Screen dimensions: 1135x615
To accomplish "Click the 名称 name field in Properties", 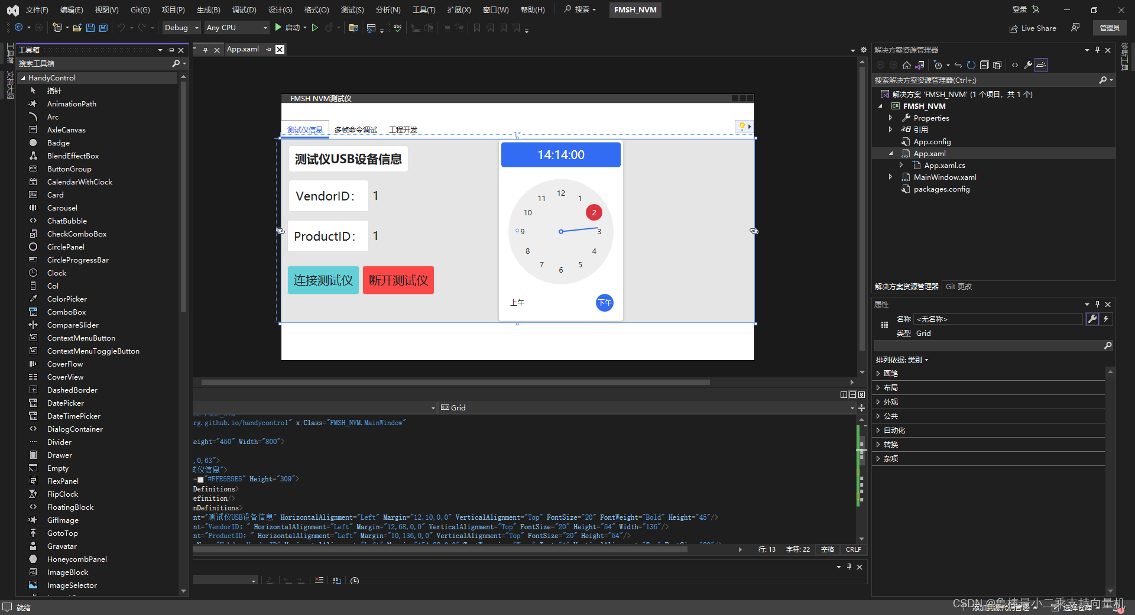I will pyautogui.click(x=999, y=319).
